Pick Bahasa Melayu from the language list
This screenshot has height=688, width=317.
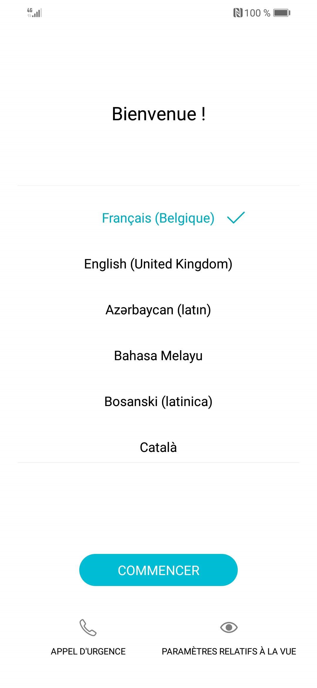tap(158, 356)
